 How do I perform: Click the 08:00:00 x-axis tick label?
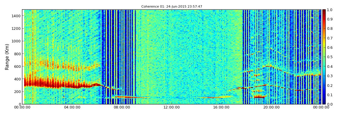pos(122,107)
